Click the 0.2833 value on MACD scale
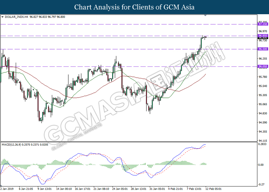 263,144
